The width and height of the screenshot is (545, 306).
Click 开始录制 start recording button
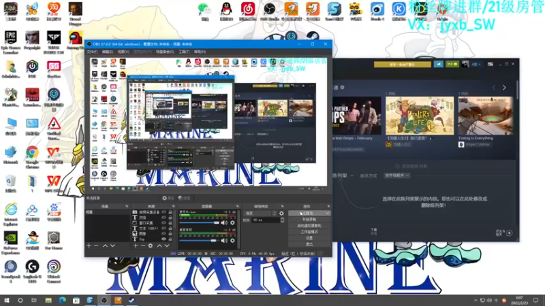(309, 220)
